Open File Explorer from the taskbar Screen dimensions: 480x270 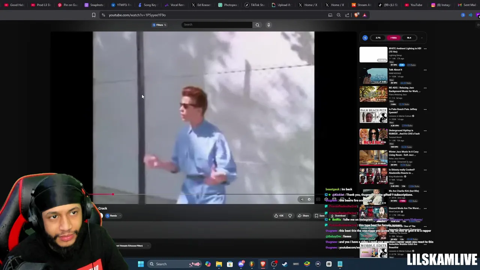pos(219,264)
